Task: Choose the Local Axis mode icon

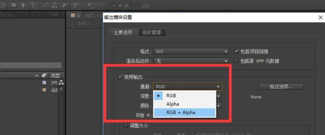Action: click(114, 6)
